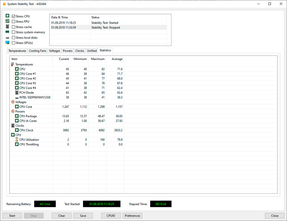Screen dimensions: 287x221
Task: Click the icon next to CPU IA Cores
Action: [17, 121]
